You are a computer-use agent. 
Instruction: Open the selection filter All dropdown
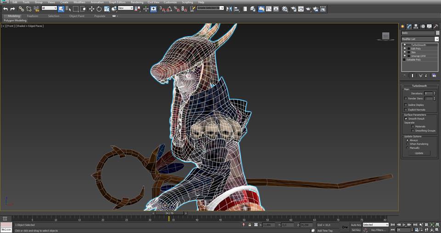[49, 8]
